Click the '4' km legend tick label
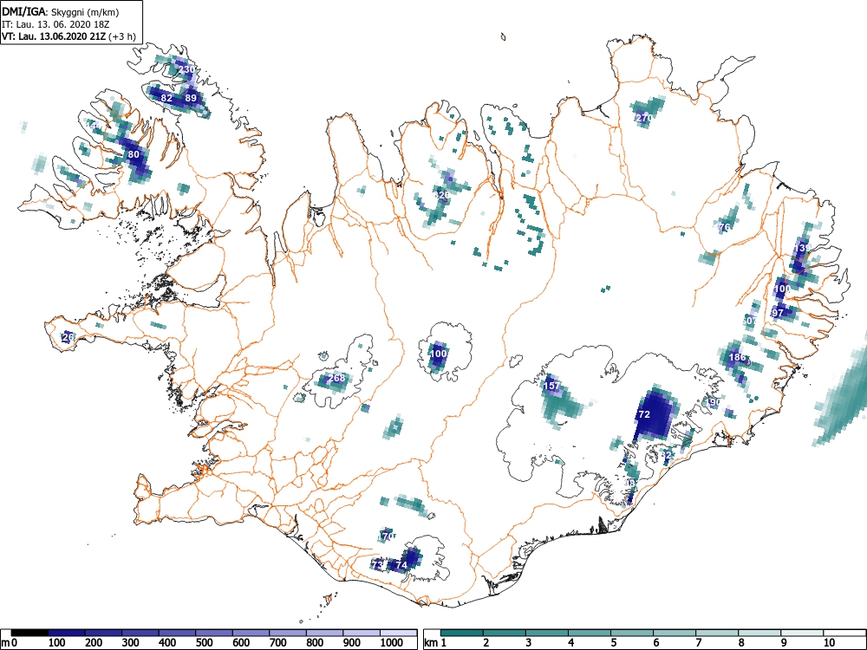 click(x=571, y=643)
